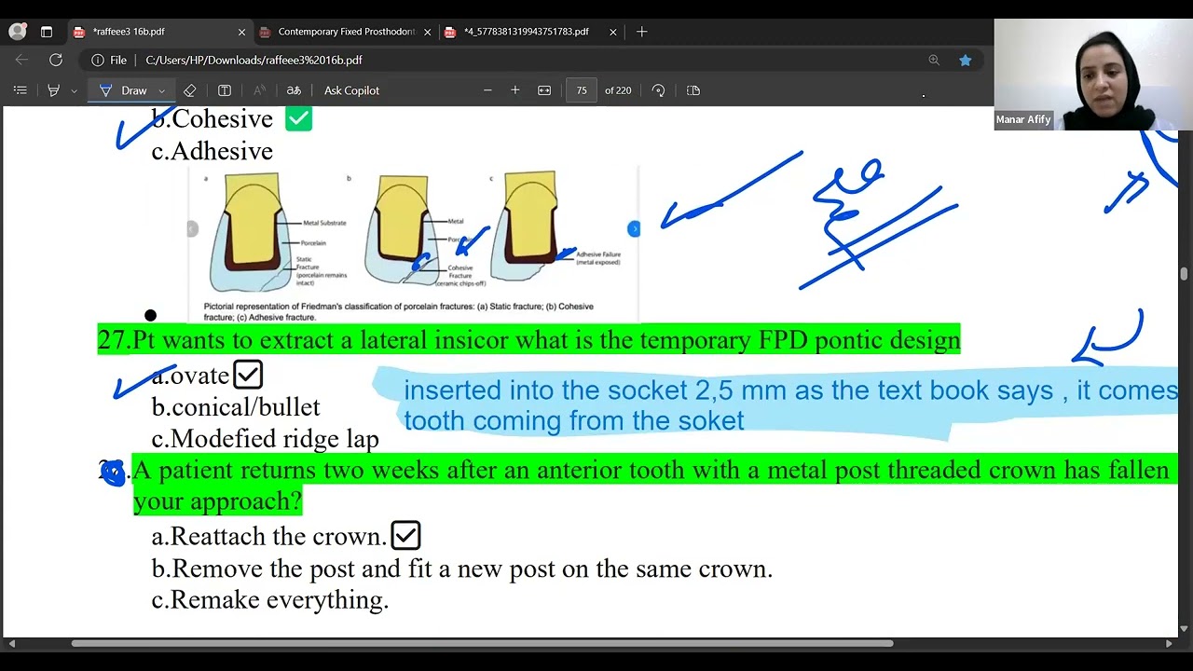Click the horizontal scrollbar thumb
1193x671 pixels.
pos(483,643)
